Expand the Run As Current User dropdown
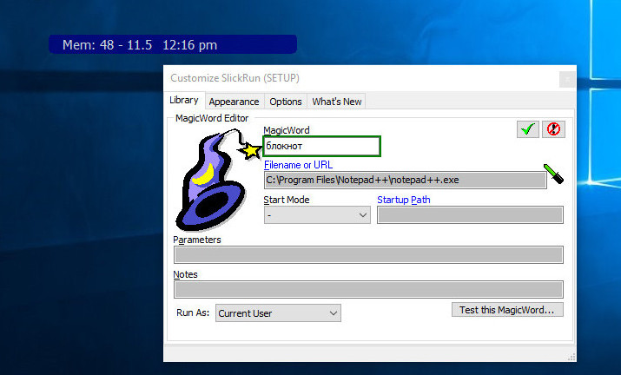The height and width of the screenshot is (375, 621). [278, 313]
